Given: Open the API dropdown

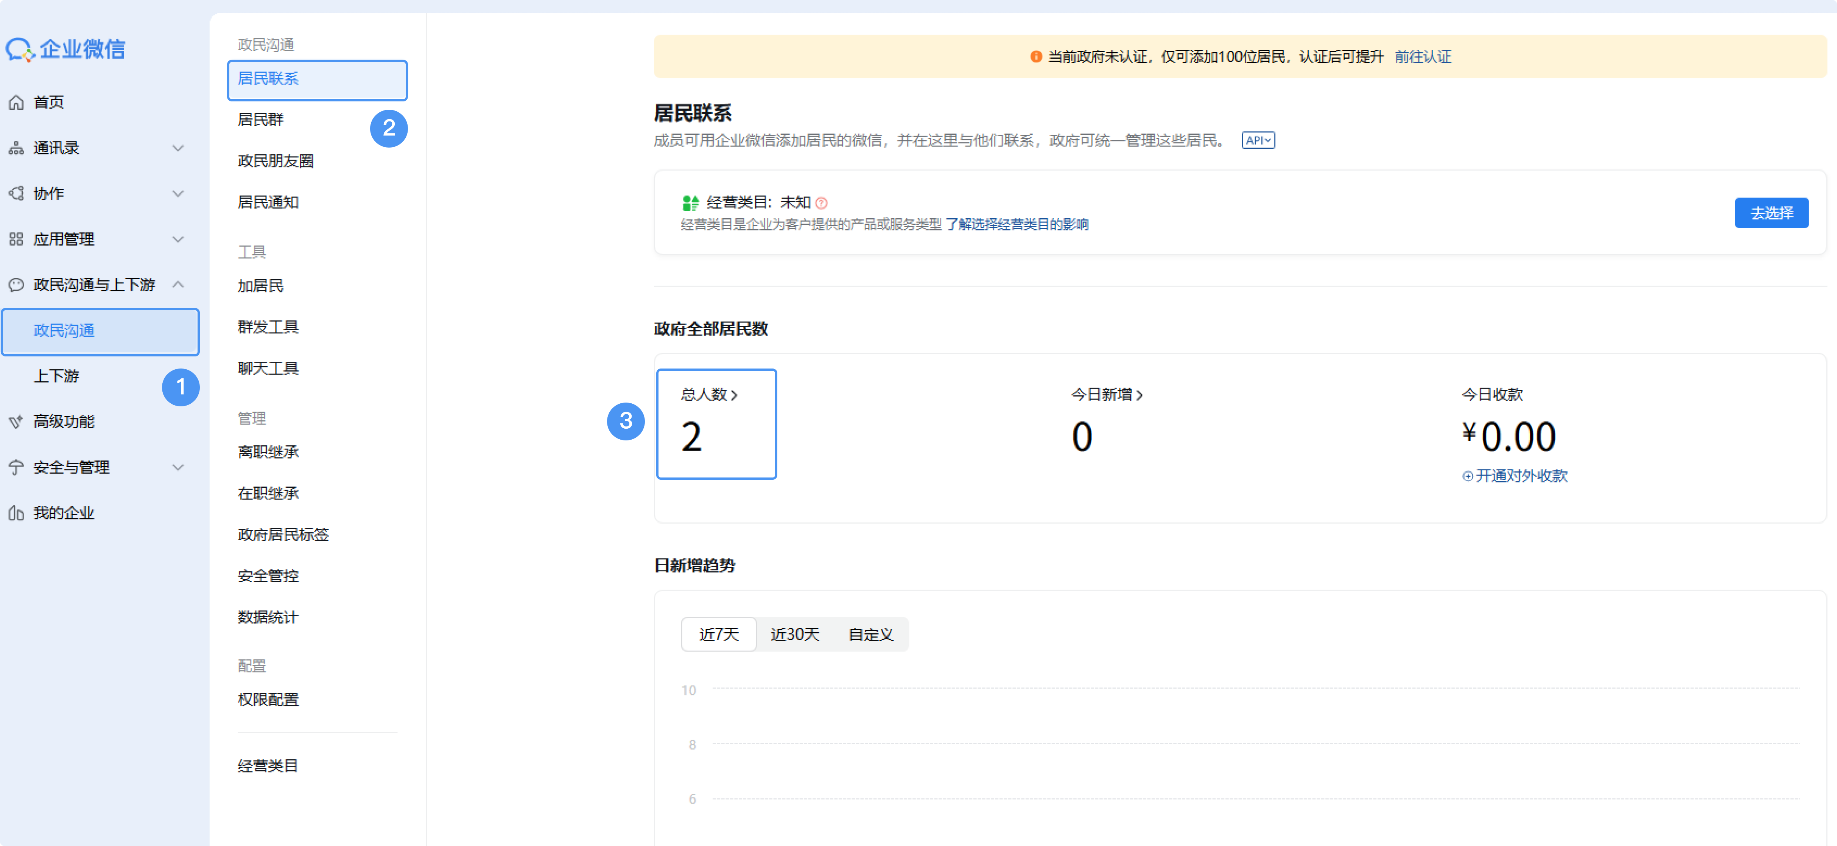Looking at the screenshot, I should (x=1258, y=140).
